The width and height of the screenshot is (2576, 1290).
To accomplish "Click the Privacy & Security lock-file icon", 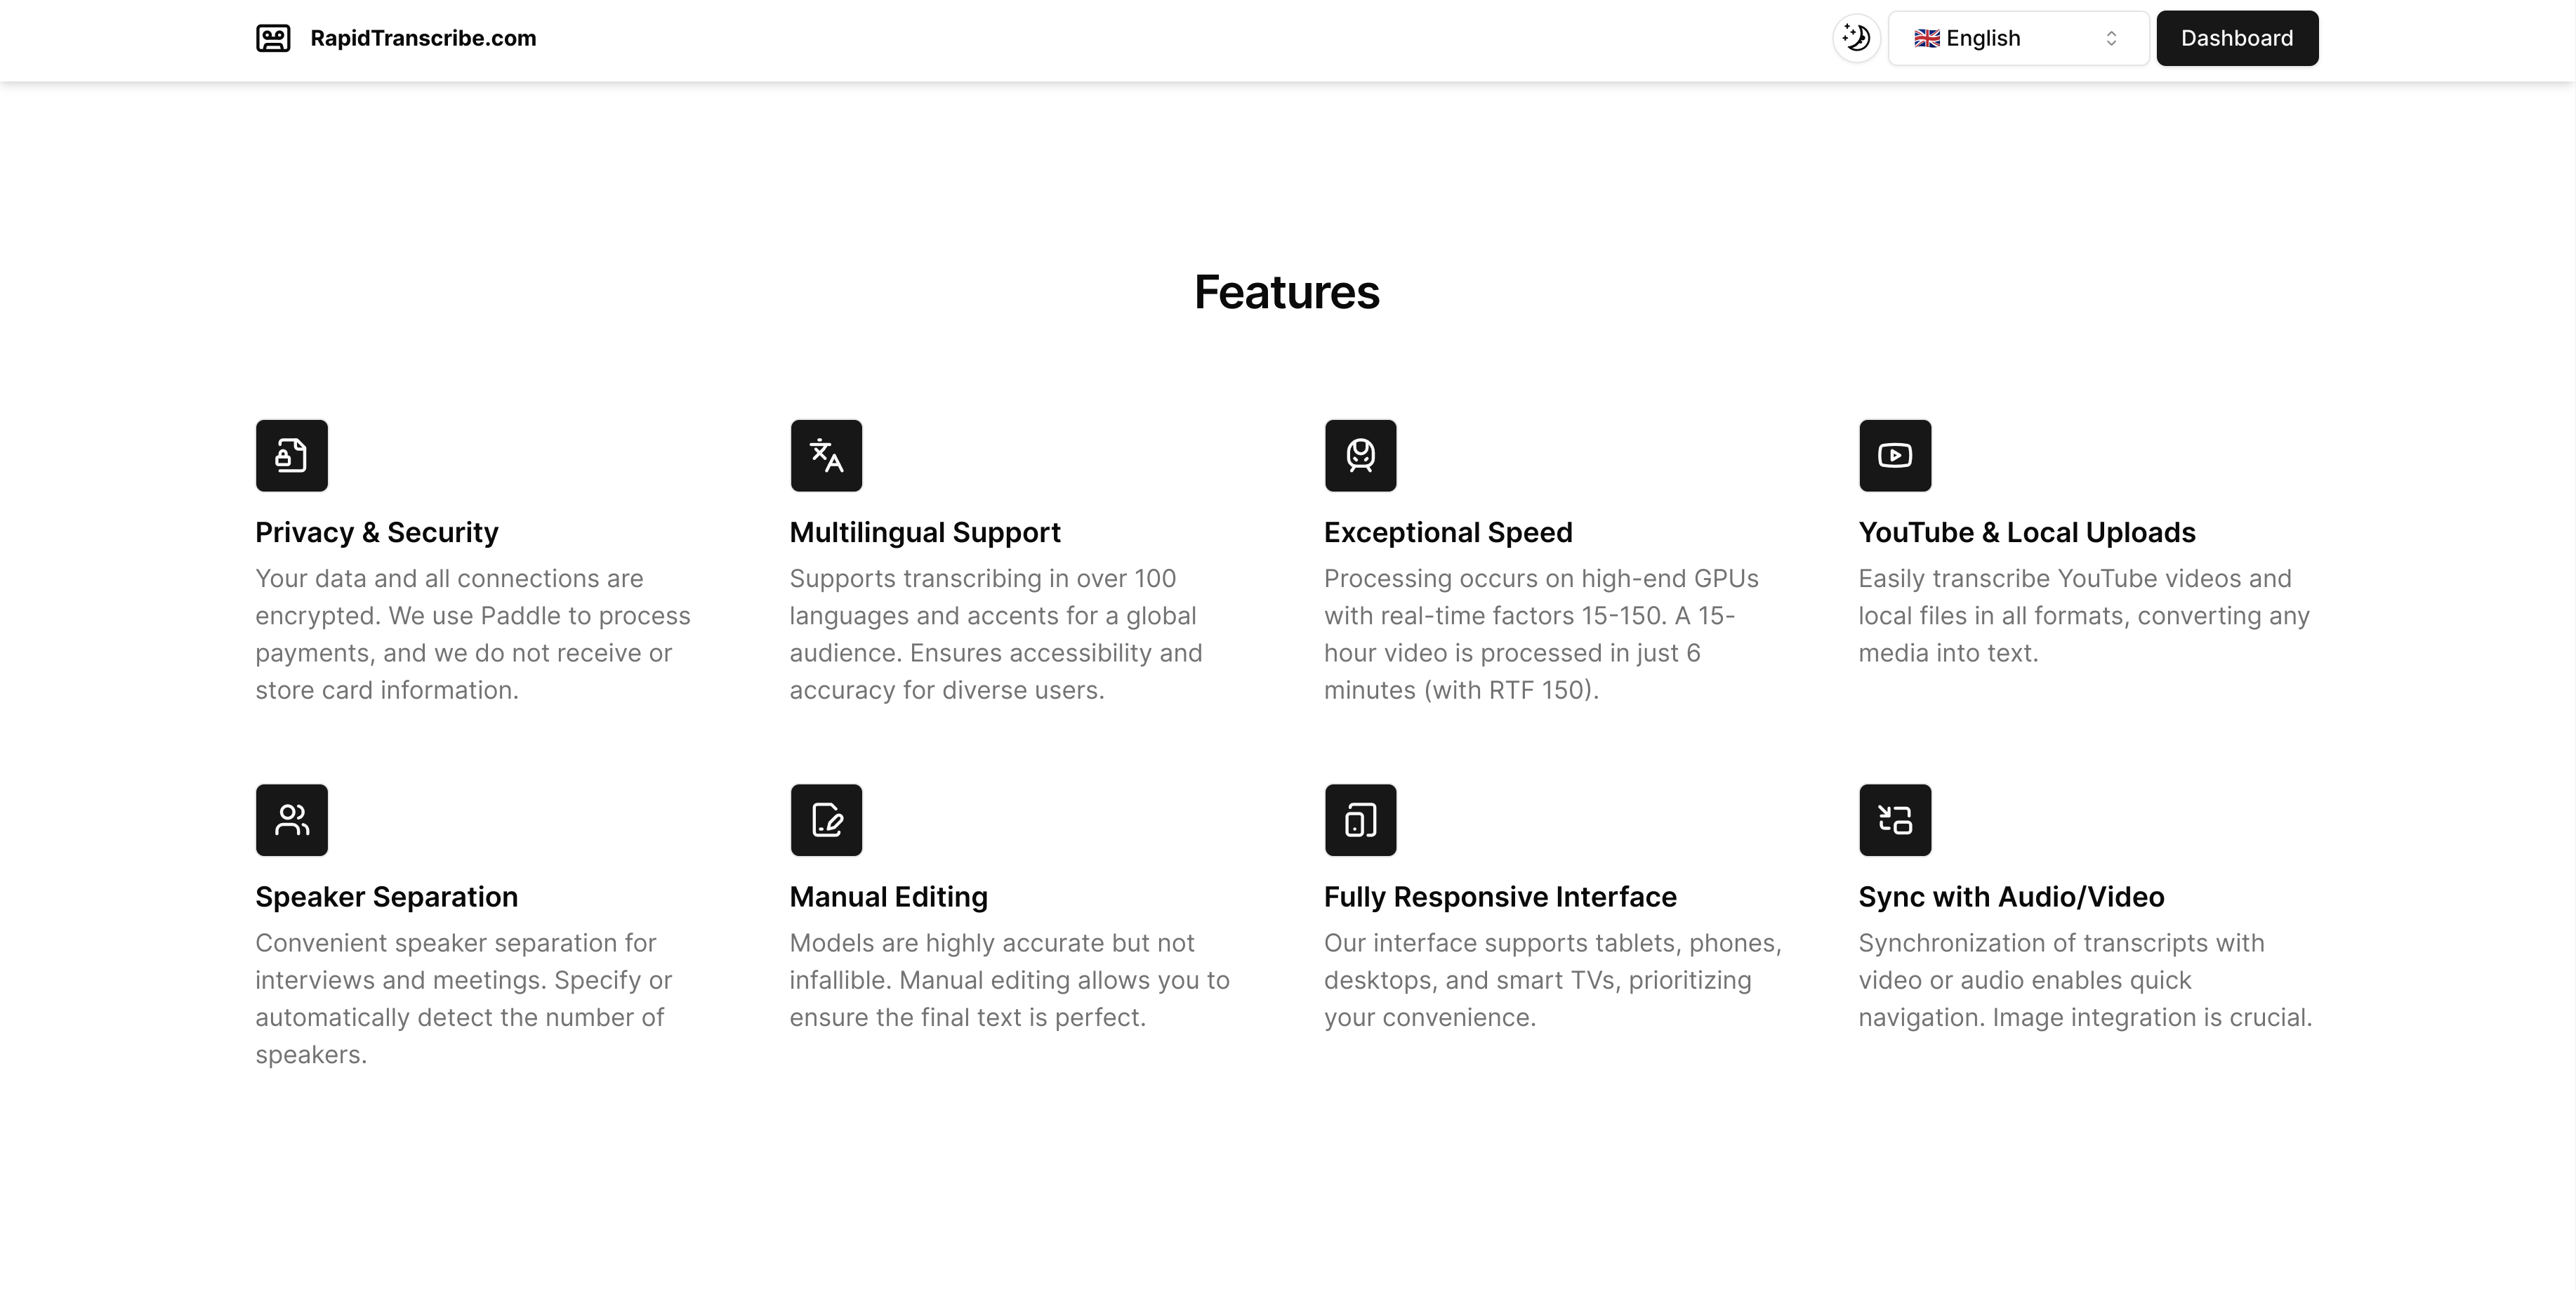I will (x=291, y=455).
